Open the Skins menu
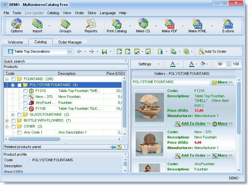The width and height of the screenshot is (248, 185). pos(92,13)
